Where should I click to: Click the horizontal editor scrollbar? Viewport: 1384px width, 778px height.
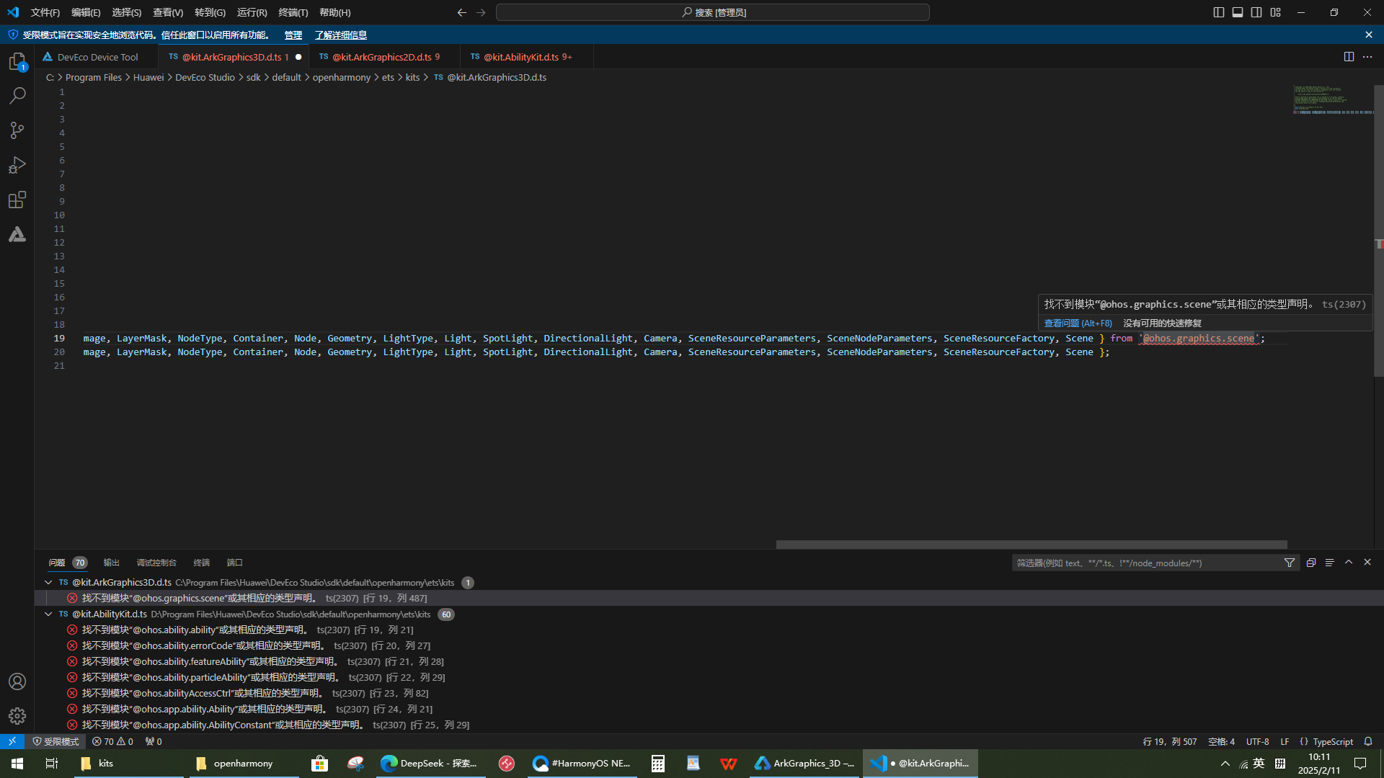click(x=1031, y=545)
